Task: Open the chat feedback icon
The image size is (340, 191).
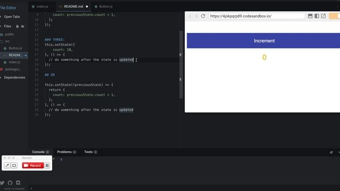Action: 18,183
